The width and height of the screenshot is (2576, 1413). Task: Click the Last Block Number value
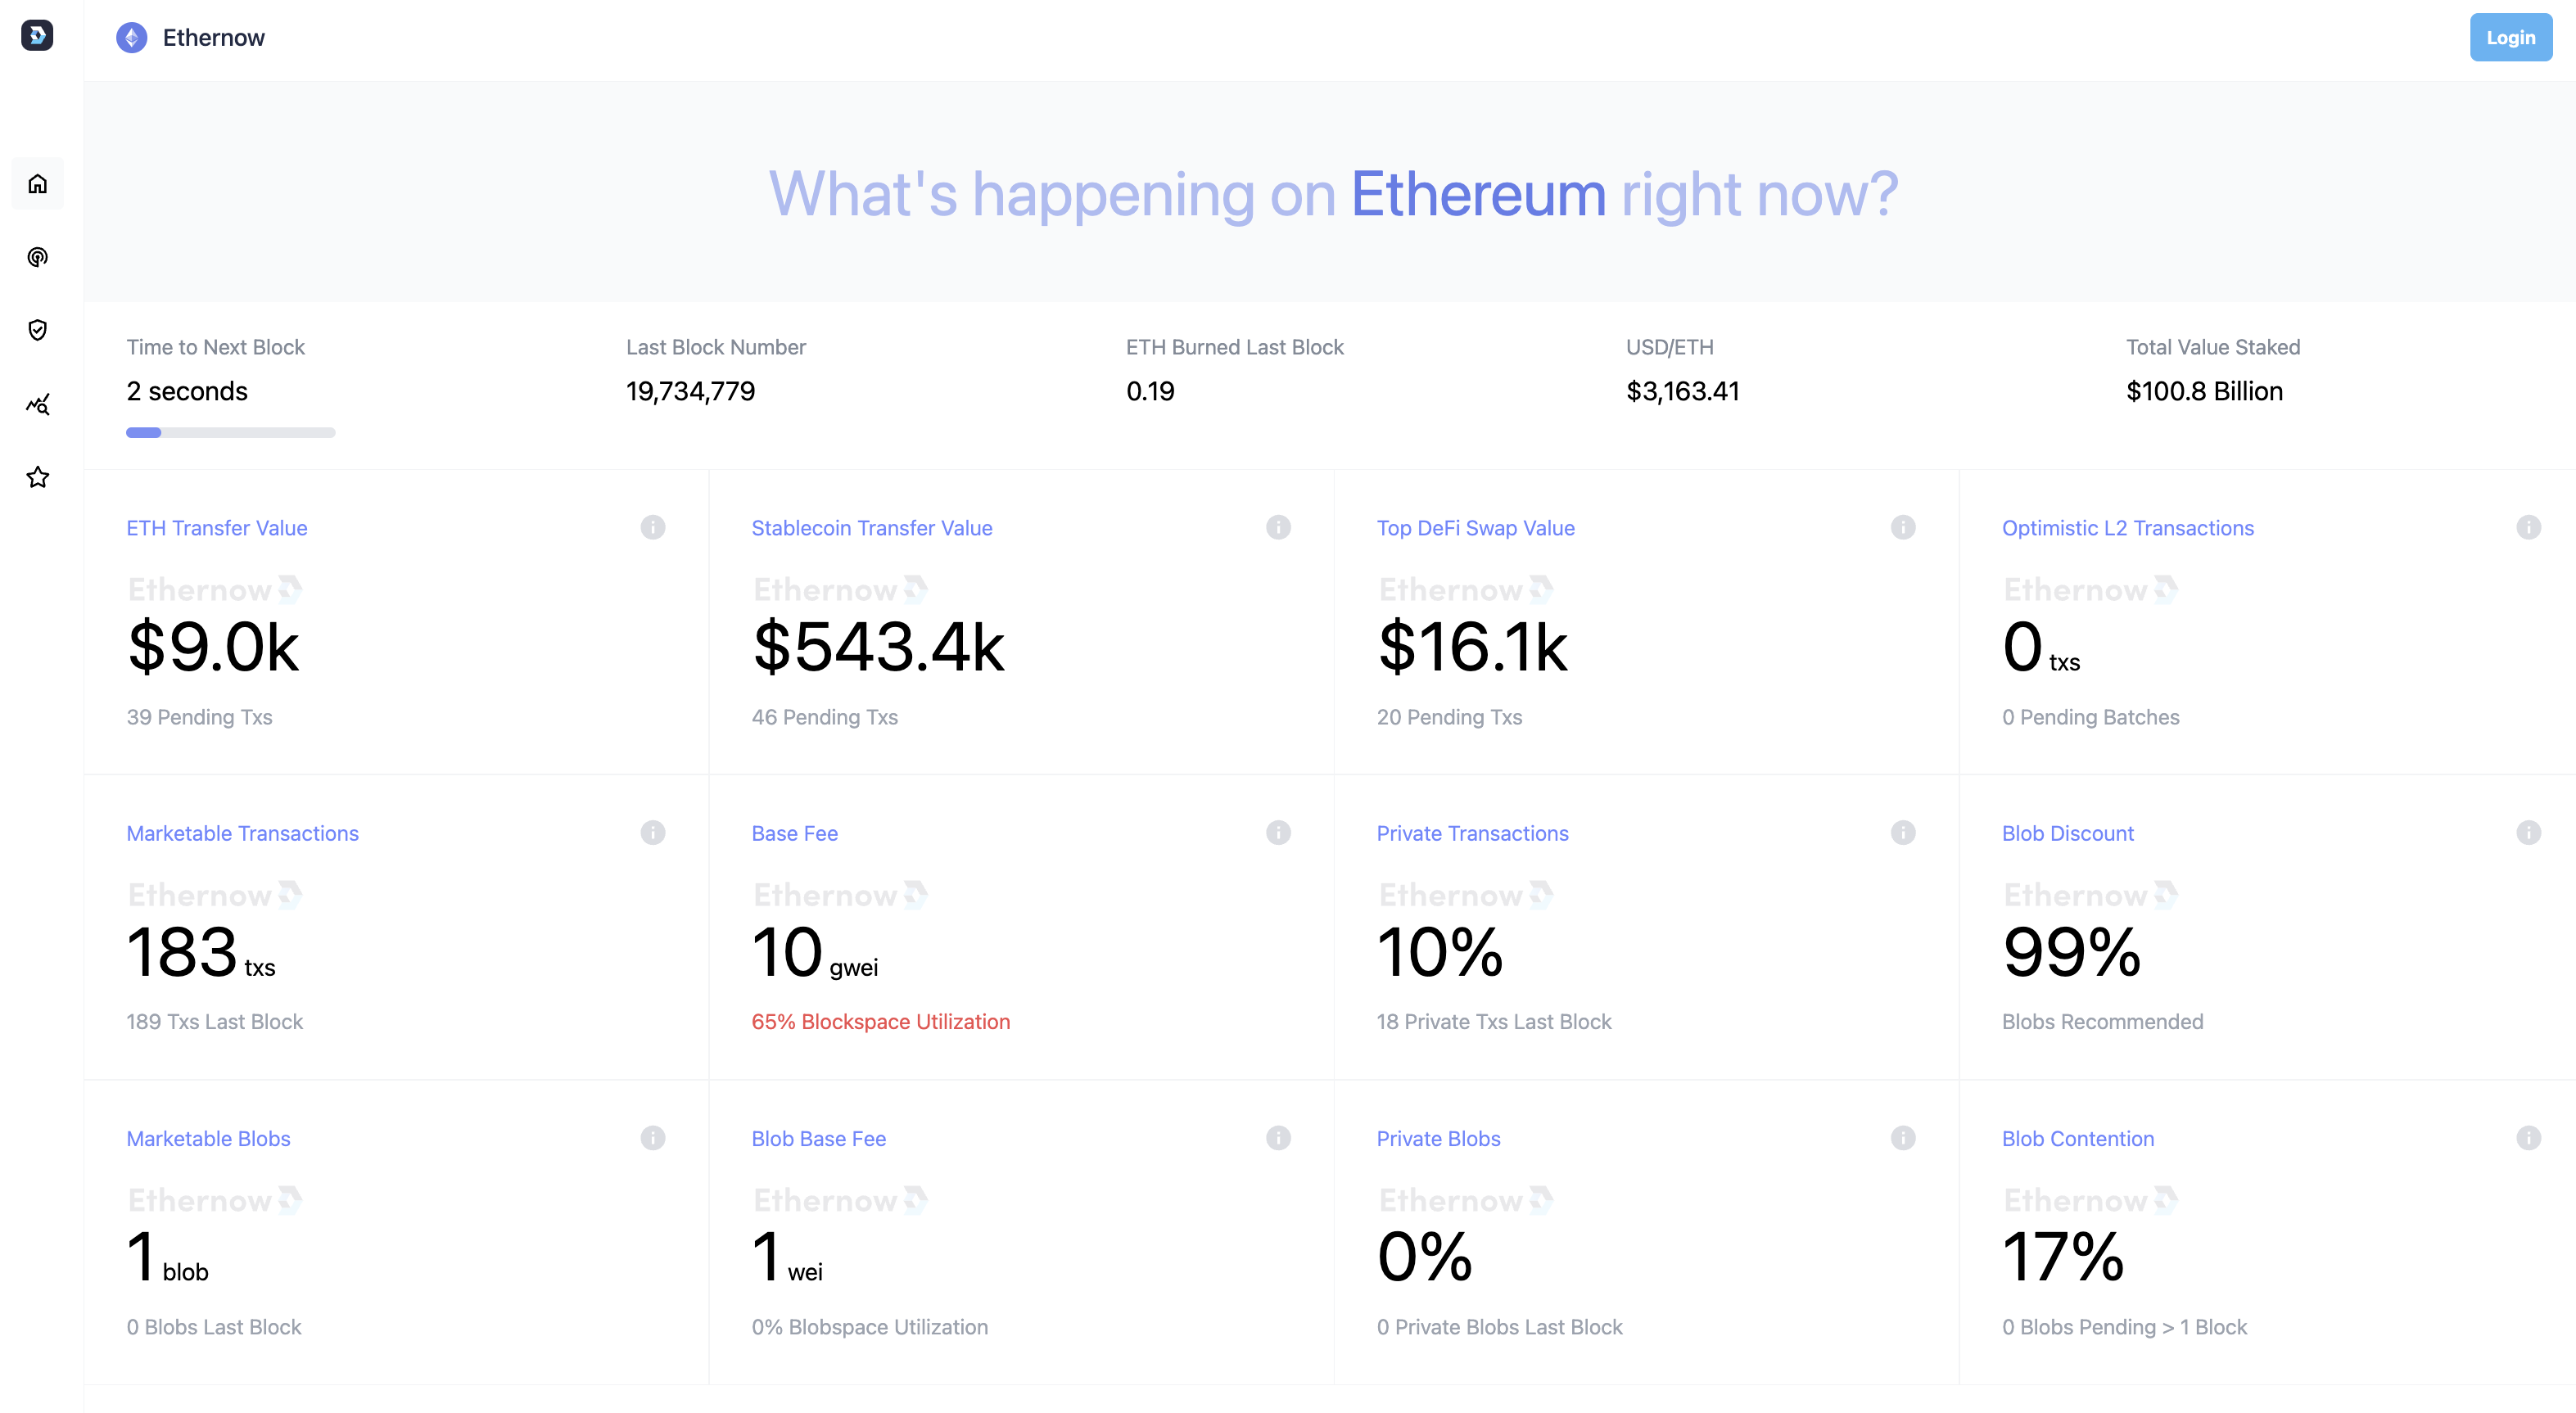pos(690,391)
